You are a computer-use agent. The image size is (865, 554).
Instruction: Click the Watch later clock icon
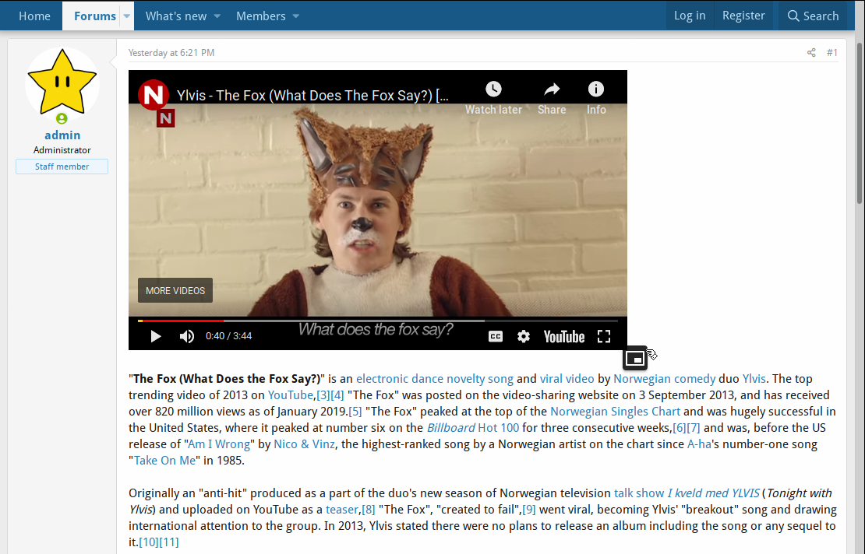tap(494, 89)
